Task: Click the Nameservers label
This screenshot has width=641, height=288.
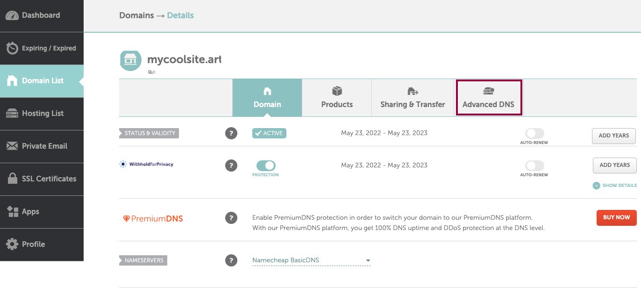Action: [x=143, y=260]
